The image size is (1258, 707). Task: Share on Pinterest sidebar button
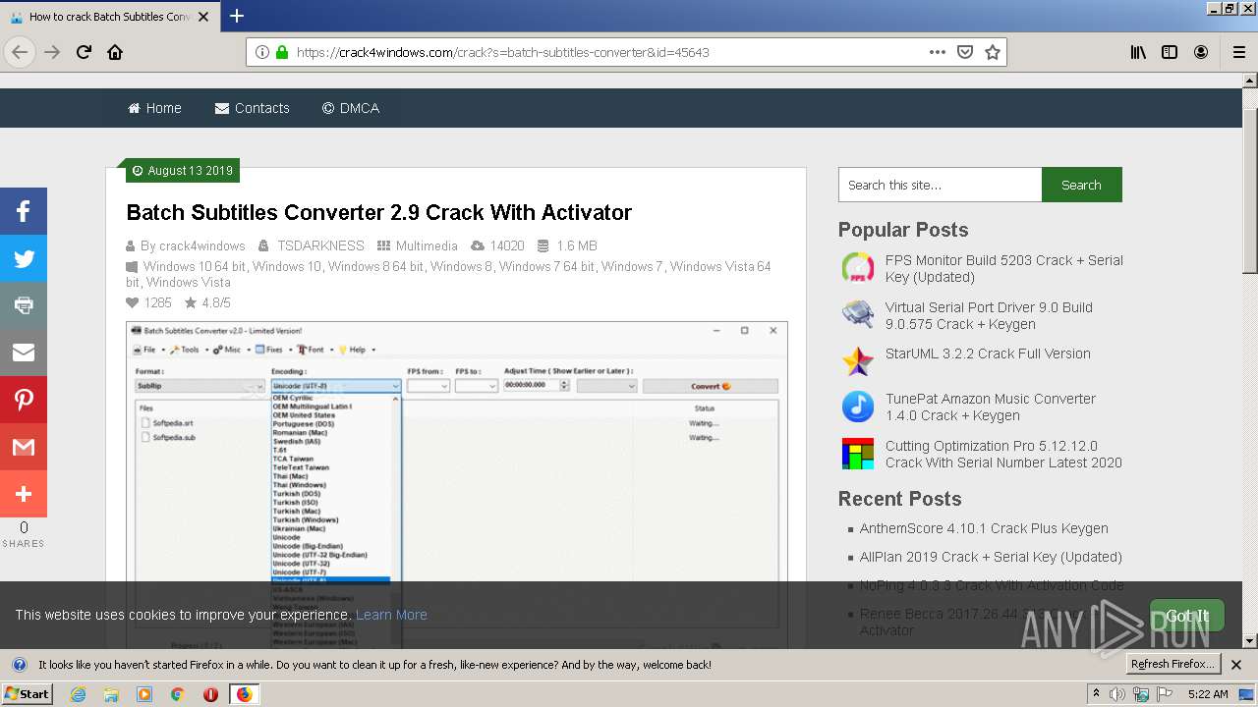pyautogui.click(x=24, y=400)
